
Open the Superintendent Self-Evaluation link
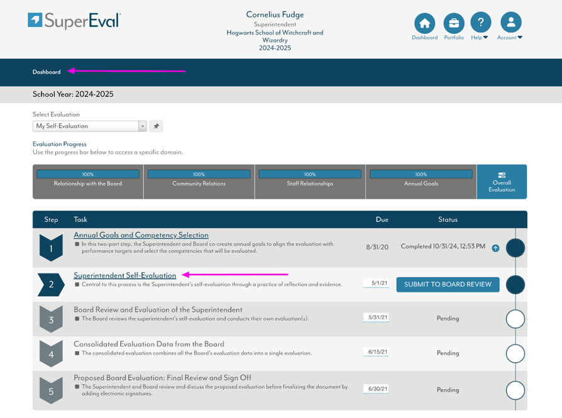[x=124, y=275]
